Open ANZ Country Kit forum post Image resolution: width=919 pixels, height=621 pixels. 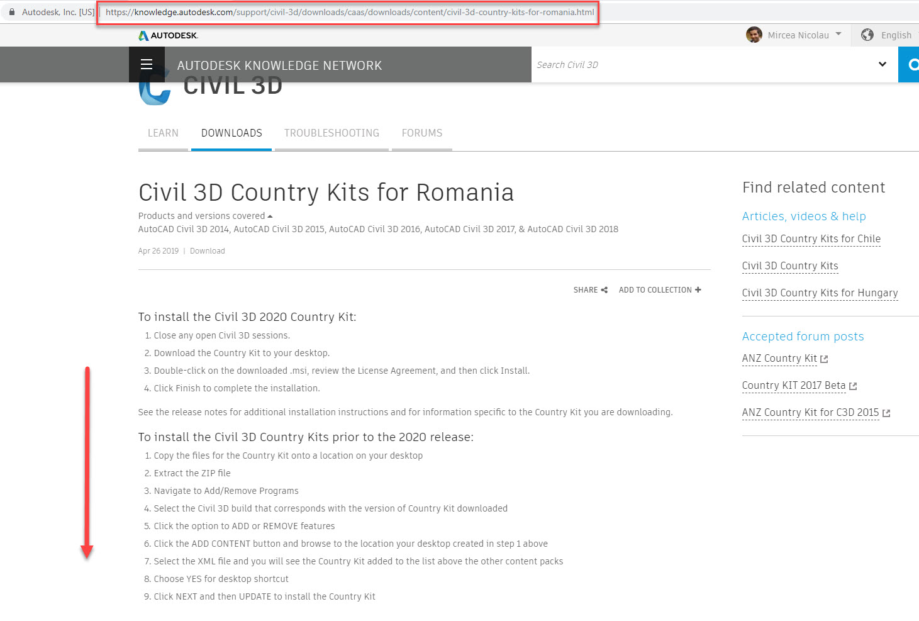point(779,359)
